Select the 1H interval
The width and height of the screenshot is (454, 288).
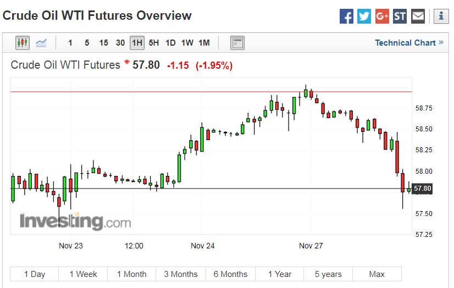(x=137, y=43)
